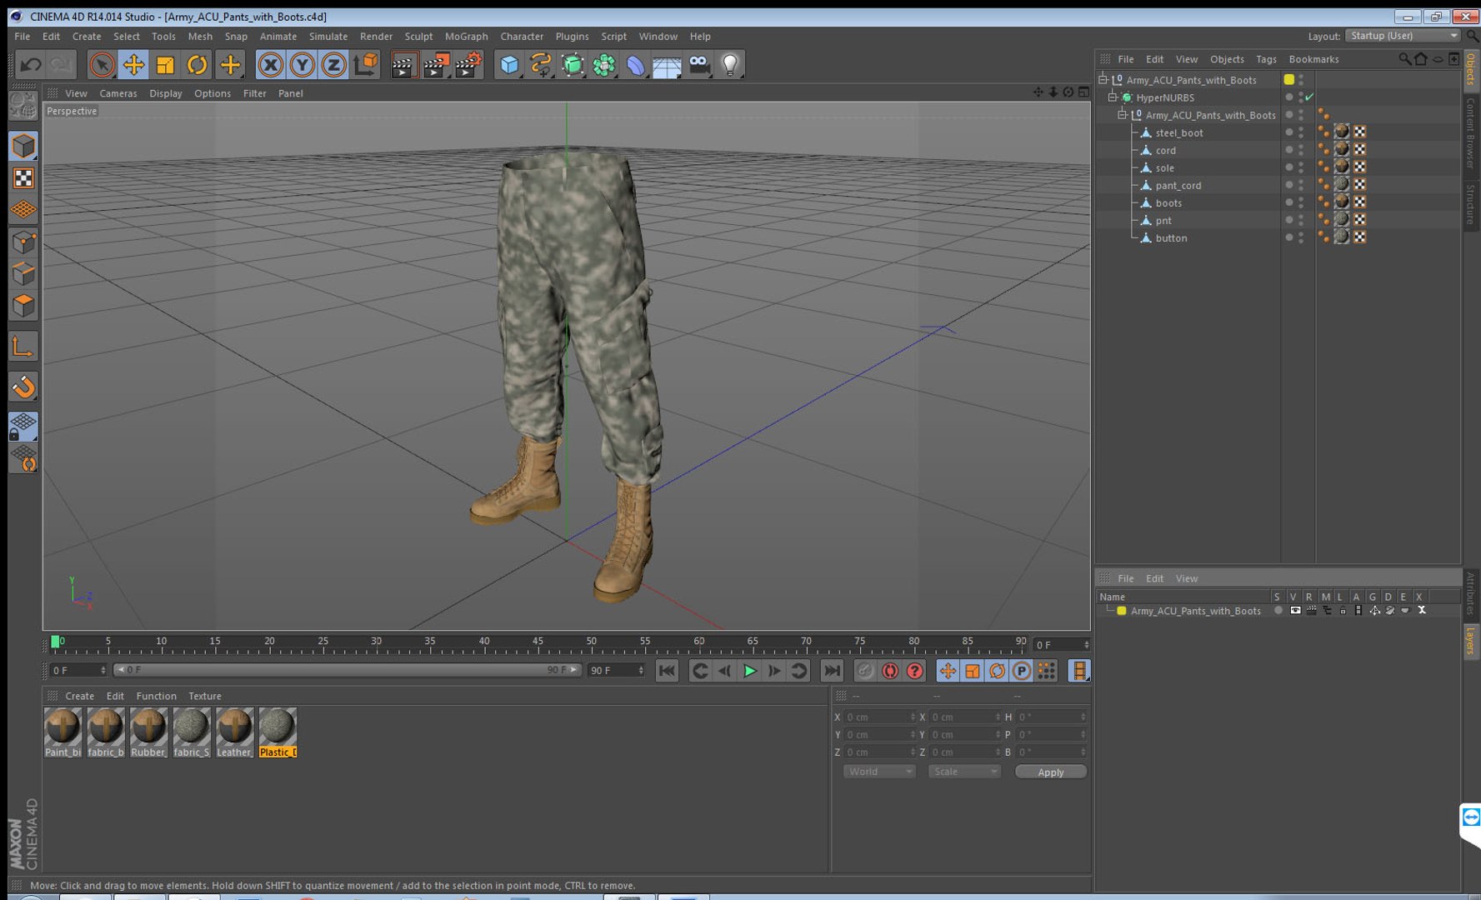Image resolution: width=1481 pixels, height=900 pixels.
Task: Click Render Active View icon
Action: [403, 64]
